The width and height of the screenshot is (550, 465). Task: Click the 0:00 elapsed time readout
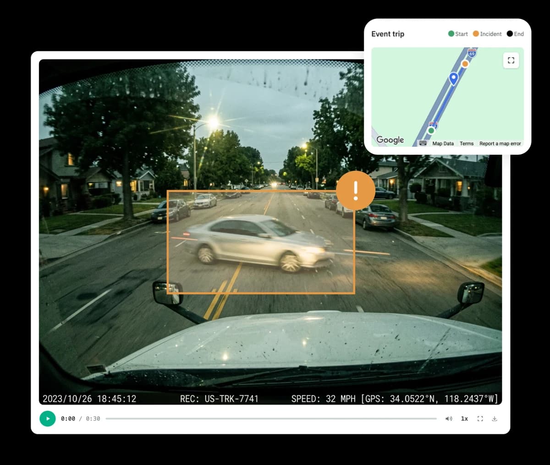[x=68, y=419]
